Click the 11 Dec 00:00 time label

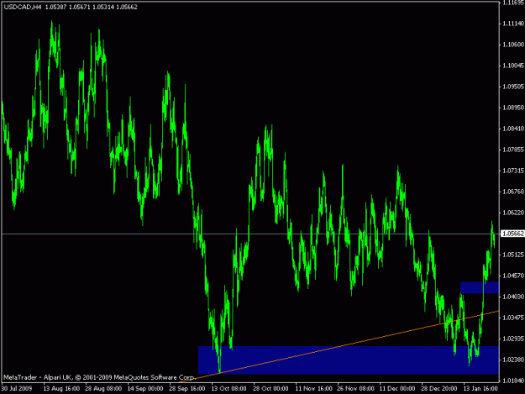click(397, 389)
